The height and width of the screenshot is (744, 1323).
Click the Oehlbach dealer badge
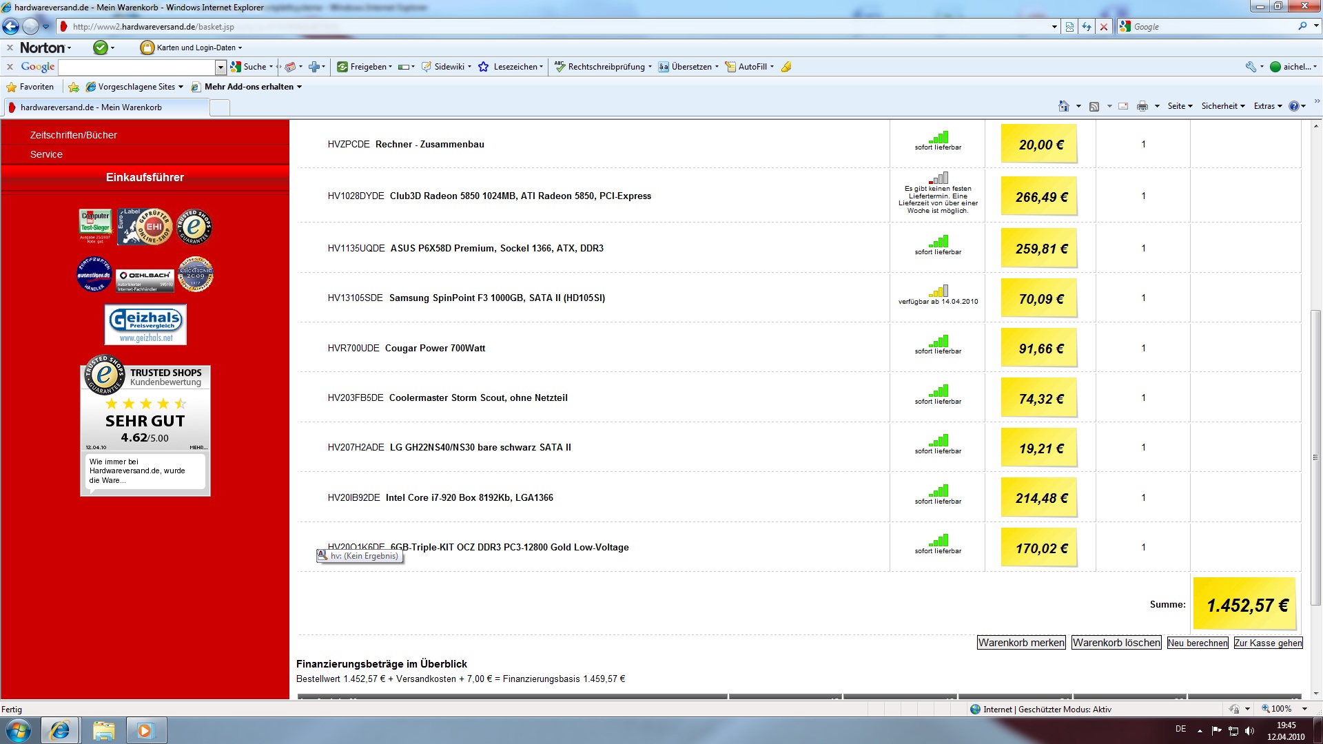145,280
